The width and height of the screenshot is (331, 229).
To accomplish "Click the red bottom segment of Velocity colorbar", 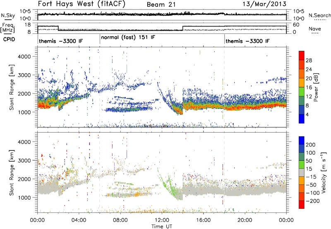I will [x=302, y=205].
